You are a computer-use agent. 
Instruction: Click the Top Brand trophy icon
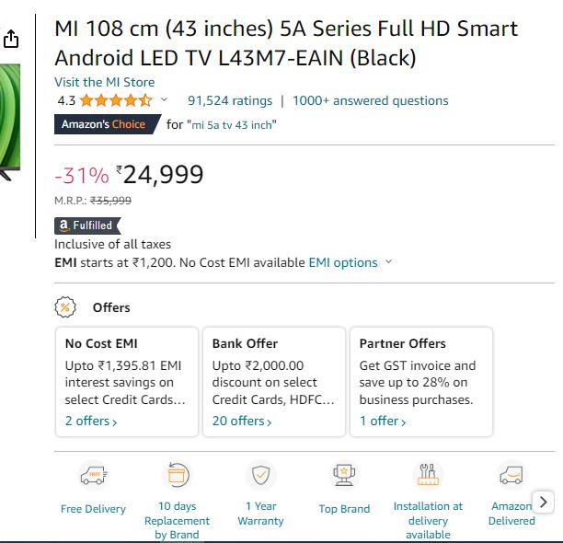(x=344, y=475)
